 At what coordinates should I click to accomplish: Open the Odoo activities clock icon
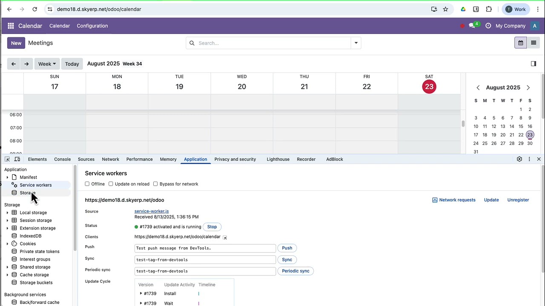click(x=488, y=26)
